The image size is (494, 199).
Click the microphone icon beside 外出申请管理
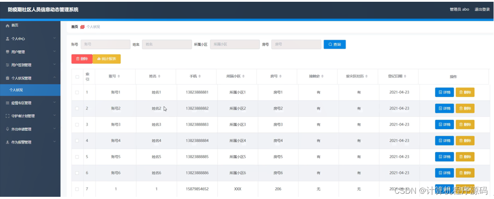pyautogui.click(x=7, y=129)
